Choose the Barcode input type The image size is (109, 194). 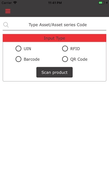click(x=18, y=59)
